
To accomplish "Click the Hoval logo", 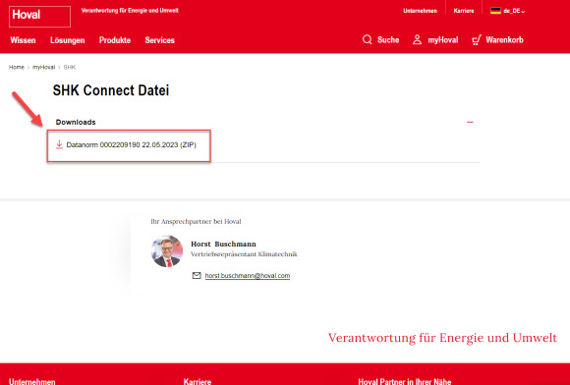I will tap(39, 17).
